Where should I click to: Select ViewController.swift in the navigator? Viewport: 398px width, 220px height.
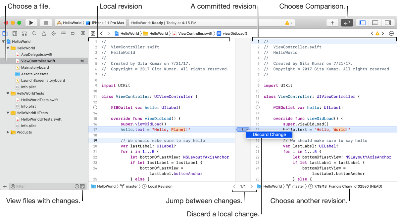[38, 61]
